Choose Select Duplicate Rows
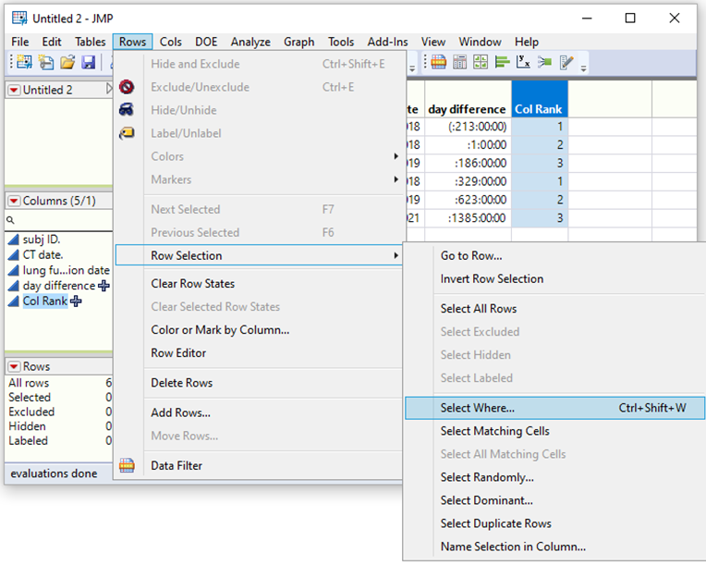 click(x=495, y=523)
